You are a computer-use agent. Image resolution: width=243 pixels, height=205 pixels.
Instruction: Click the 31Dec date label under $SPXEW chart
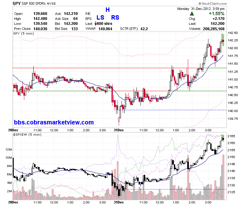[119, 202]
